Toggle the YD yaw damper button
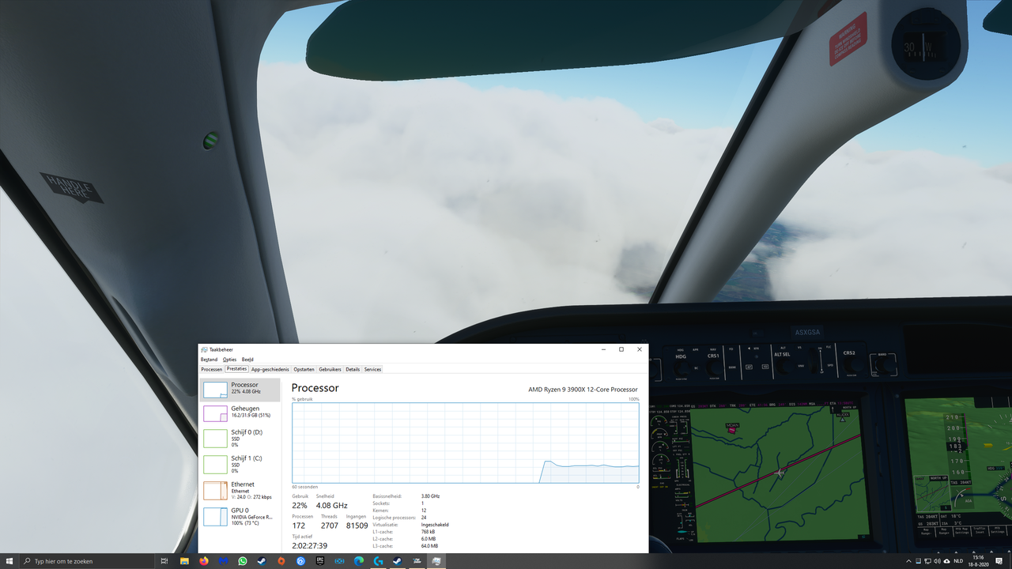The image size is (1012, 569). (765, 367)
